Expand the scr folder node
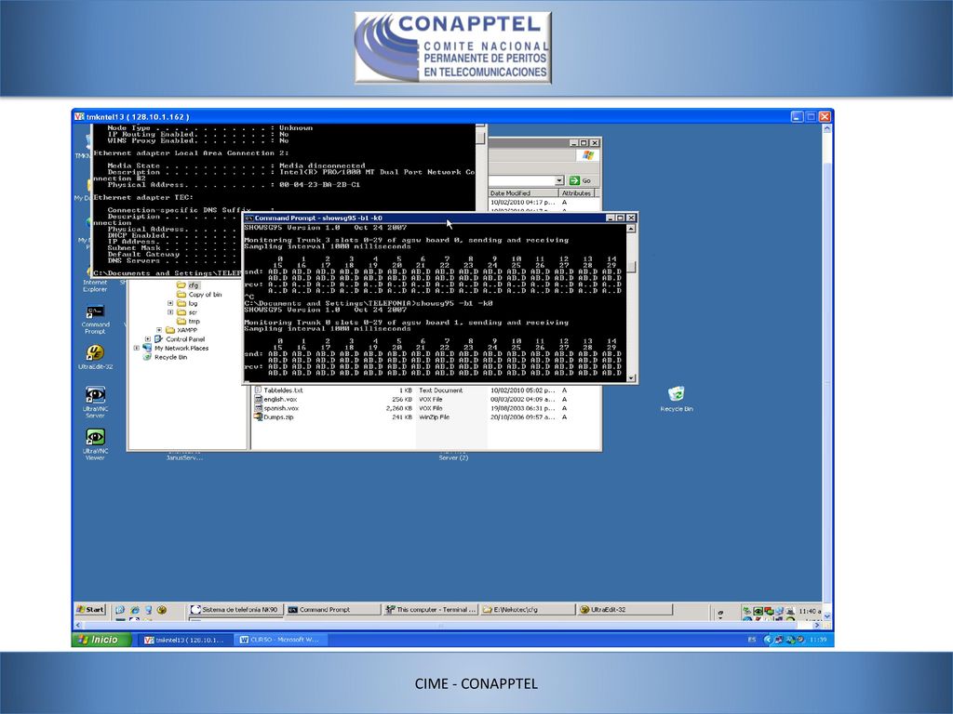Viewport: 953px width, 714px height. point(170,312)
